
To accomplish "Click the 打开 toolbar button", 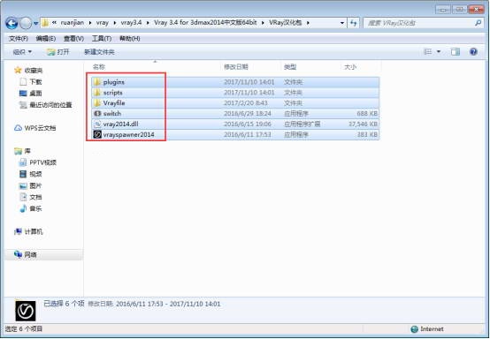I will (58, 52).
